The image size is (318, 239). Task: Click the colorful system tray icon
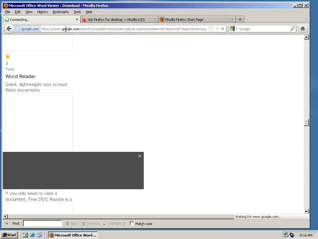292,235
